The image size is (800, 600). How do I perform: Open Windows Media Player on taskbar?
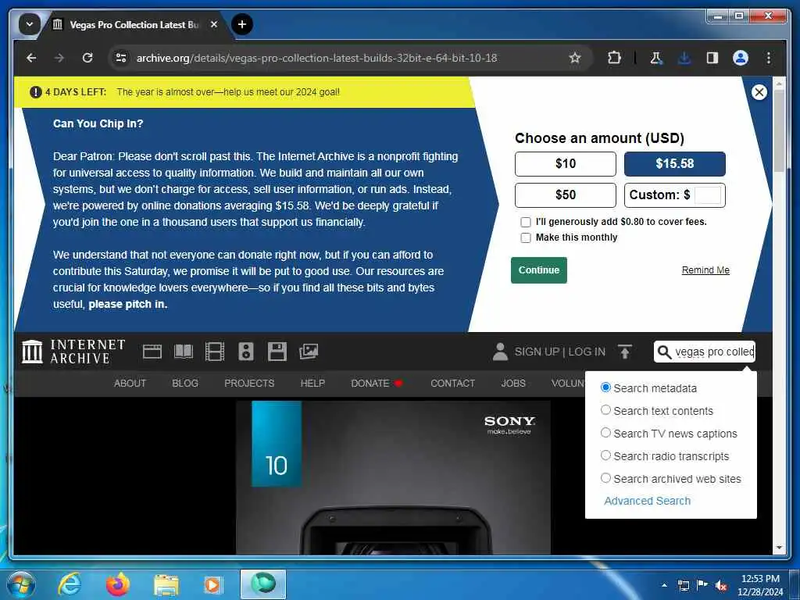212,584
